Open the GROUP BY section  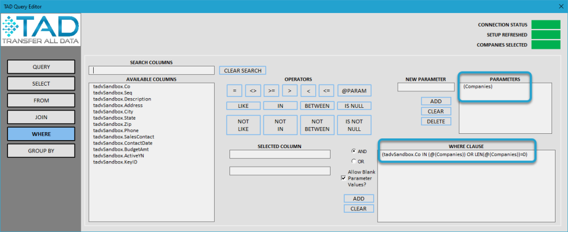[x=41, y=150]
